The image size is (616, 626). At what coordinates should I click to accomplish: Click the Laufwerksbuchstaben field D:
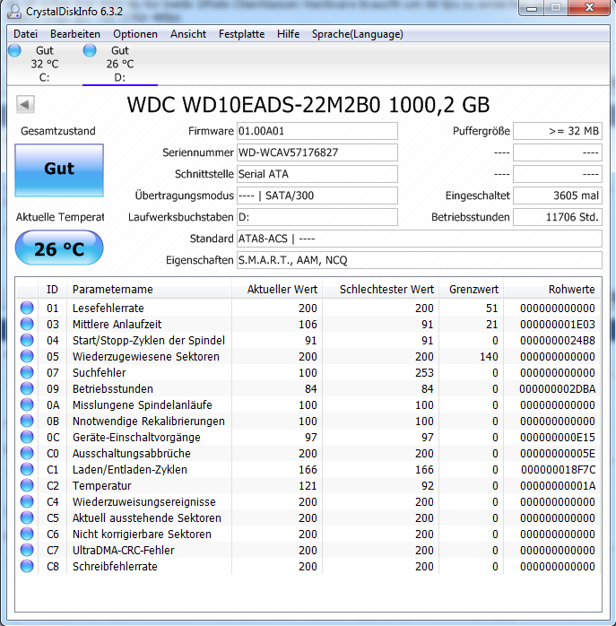pyautogui.click(x=317, y=217)
